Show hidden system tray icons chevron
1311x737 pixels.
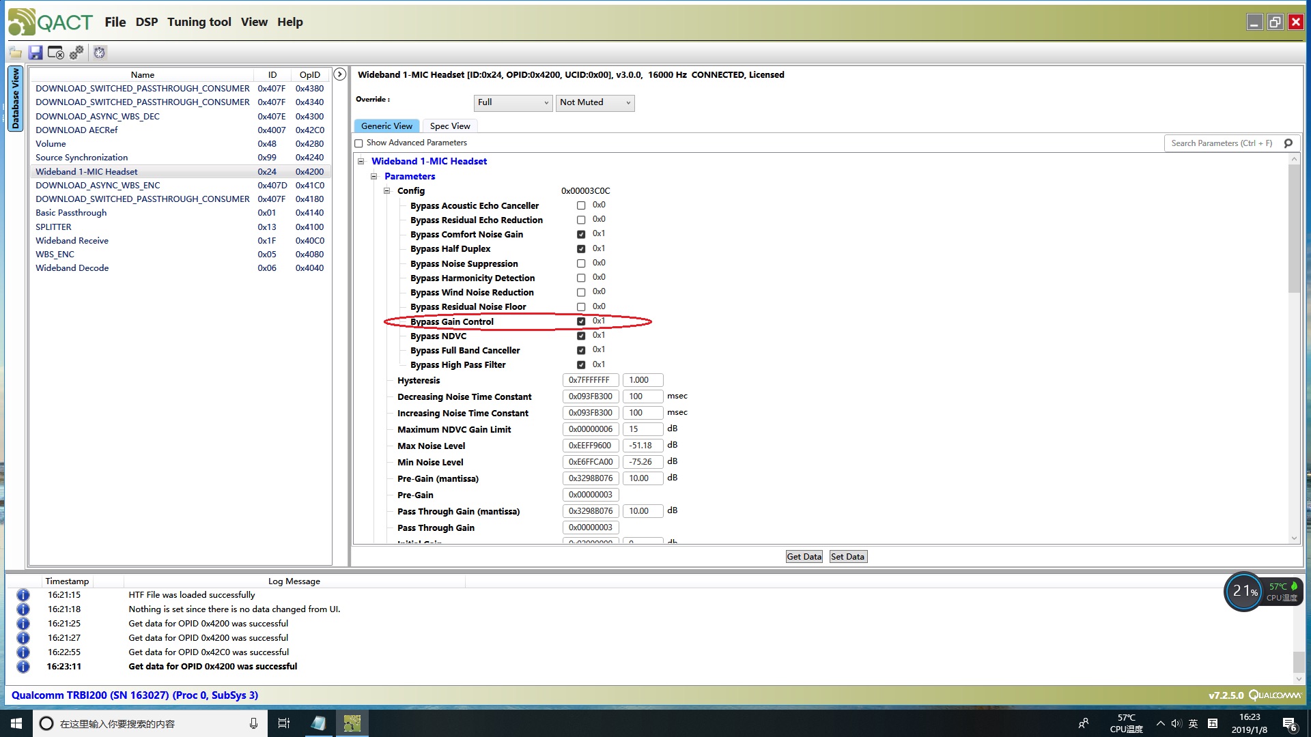tap(1160, 723)
